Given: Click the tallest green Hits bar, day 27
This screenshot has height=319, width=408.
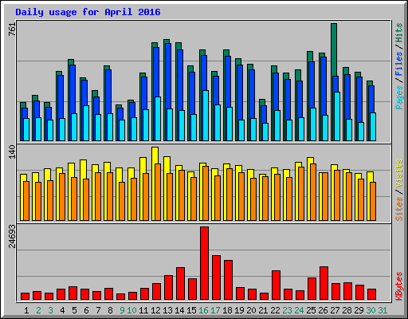Looking at the screenshot, I should 334,50.
